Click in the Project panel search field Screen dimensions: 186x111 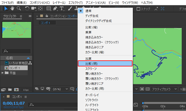[16, 51]
